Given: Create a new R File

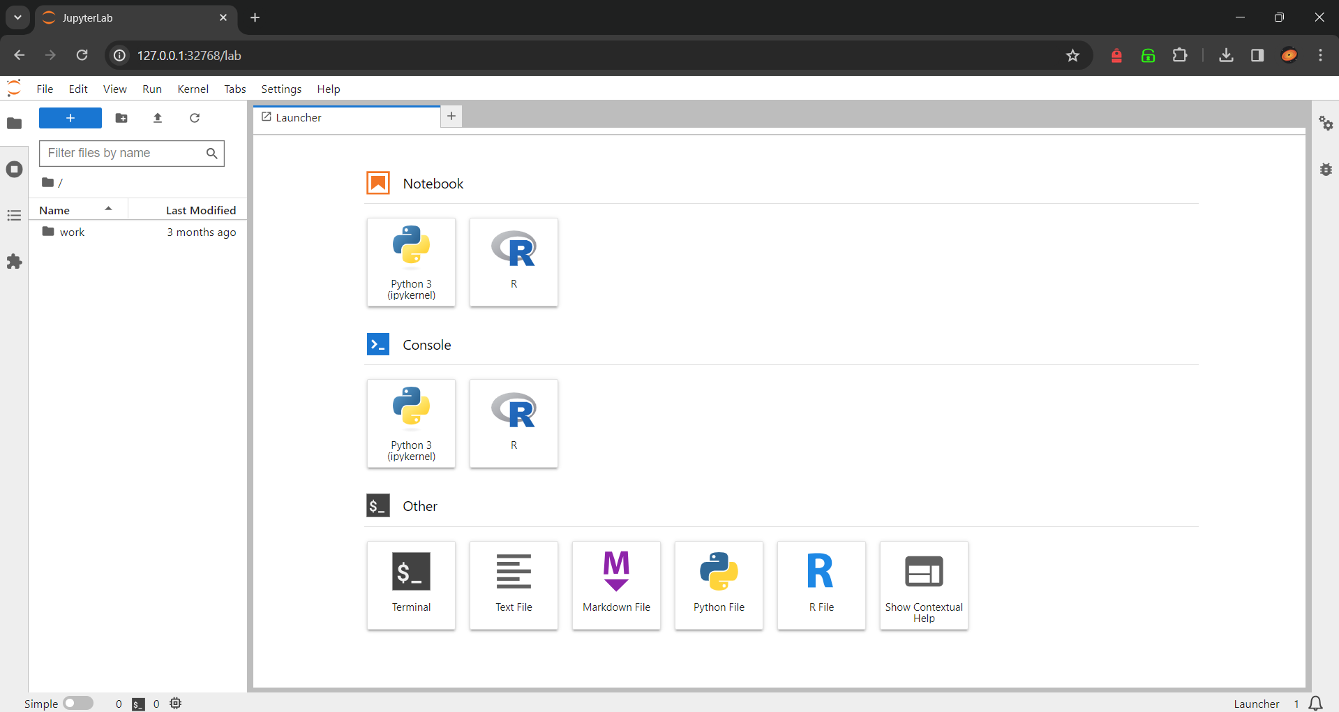Looking at the screenshot, I should (x=821, y=585).
